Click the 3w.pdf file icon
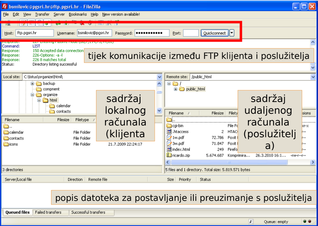The height and width of the screenshot is (226, 318). [x=169, y=143]
